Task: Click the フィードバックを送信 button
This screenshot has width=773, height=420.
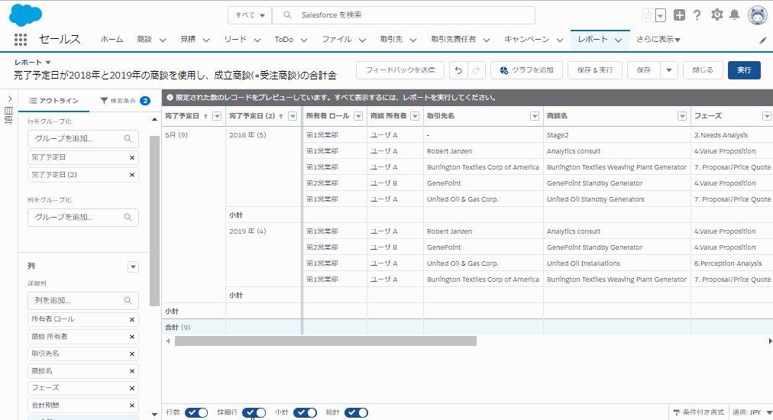Action: click(x=400, y=70)
